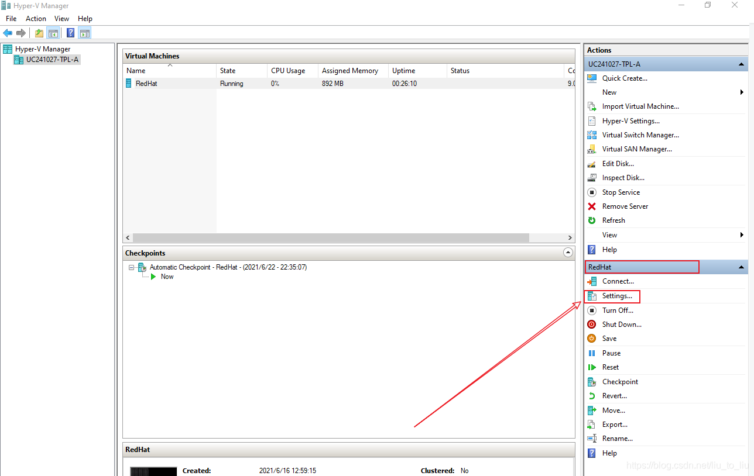
Task: Click the Back arrow toolbar icon
Action: pyautogui.click(x=8, y=33)
